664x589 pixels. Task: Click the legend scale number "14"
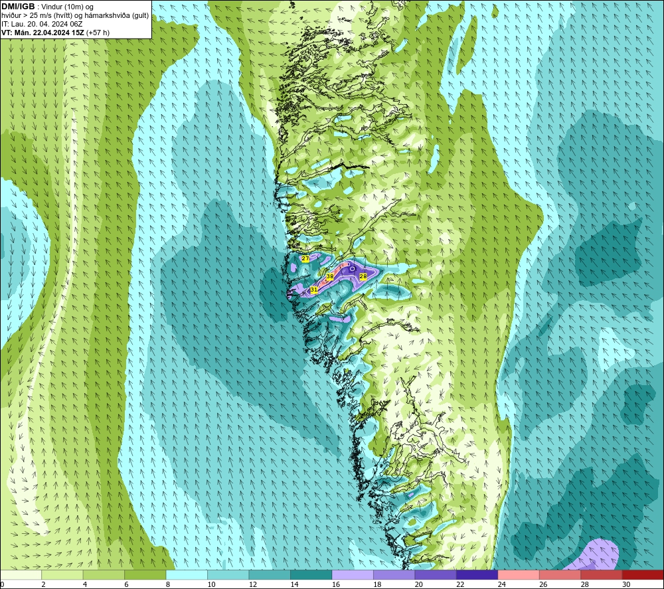pos(294,584)
